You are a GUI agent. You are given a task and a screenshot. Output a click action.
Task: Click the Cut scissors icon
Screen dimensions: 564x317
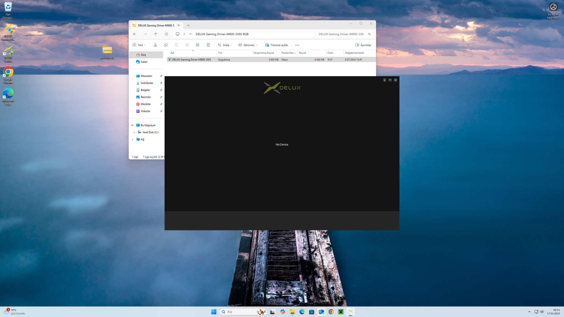tap(155, 45)
